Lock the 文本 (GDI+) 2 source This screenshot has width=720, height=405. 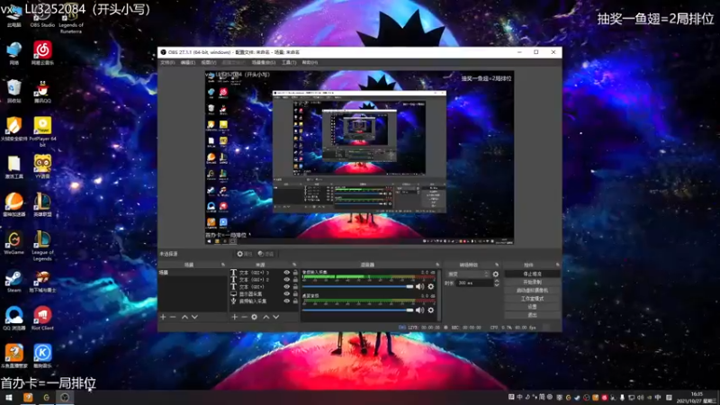295,280
